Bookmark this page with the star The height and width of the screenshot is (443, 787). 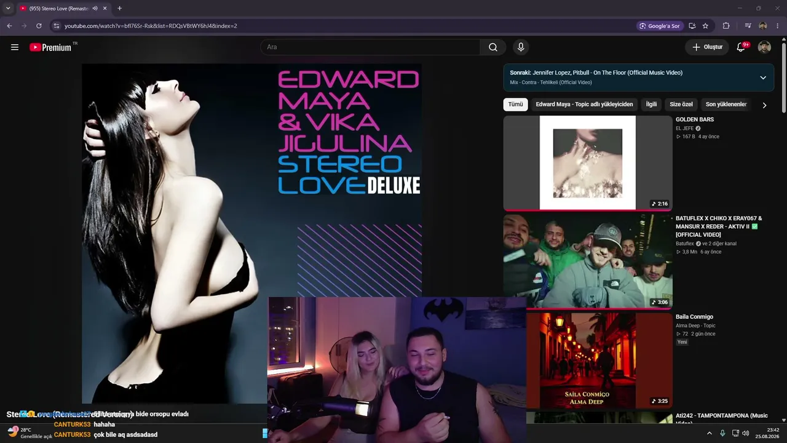pos(705,26)
